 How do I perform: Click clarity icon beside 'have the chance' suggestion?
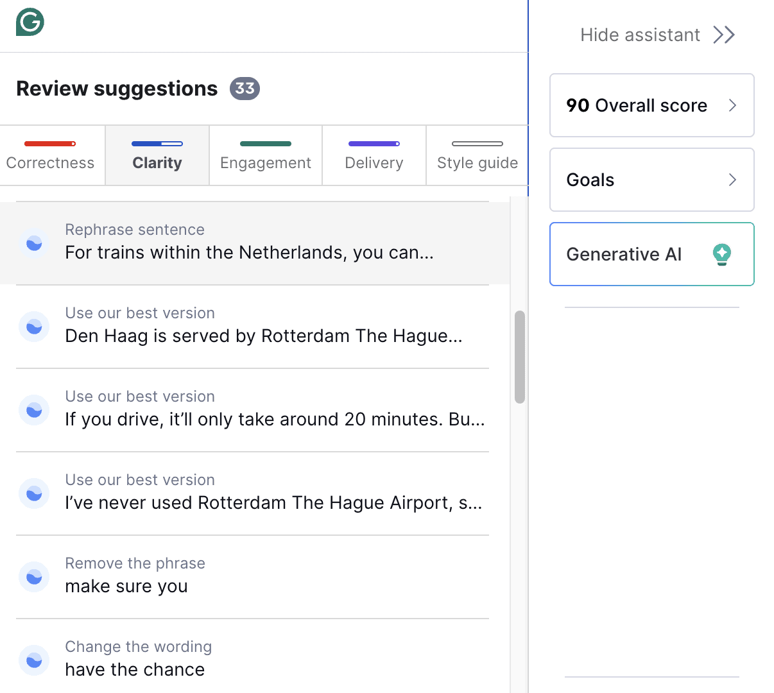click(x=34, y=660)
